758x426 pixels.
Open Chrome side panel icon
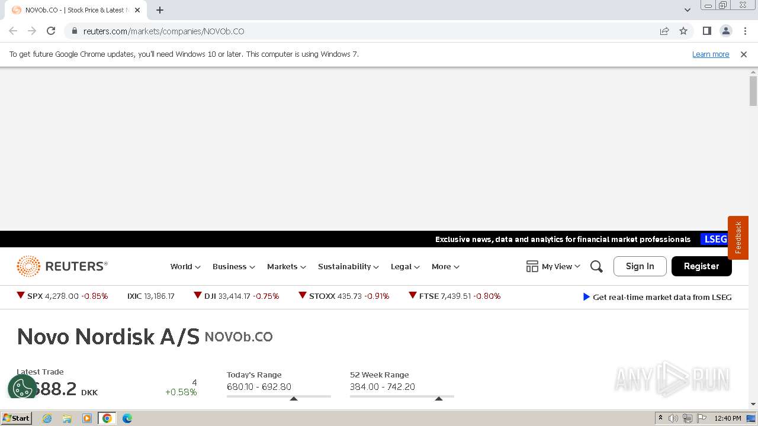(706, 31)
